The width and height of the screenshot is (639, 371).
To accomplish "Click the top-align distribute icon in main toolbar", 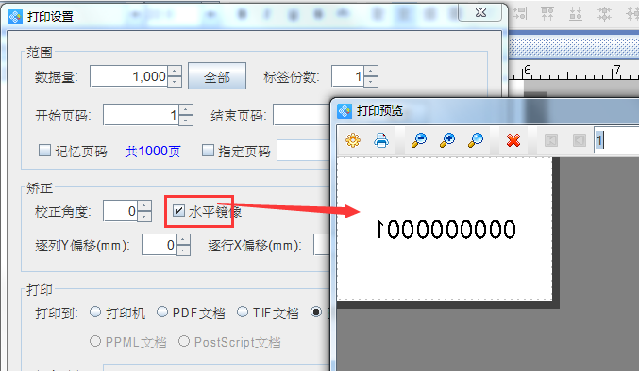I will 547,13.
